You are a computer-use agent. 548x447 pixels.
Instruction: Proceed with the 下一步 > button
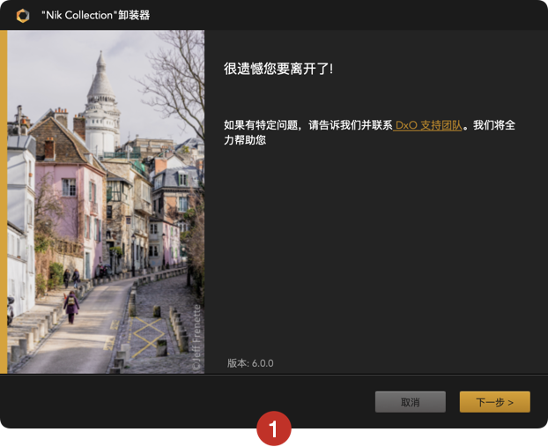click(495, 402)
